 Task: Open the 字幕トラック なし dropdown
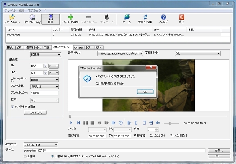[x=198, y=53]
